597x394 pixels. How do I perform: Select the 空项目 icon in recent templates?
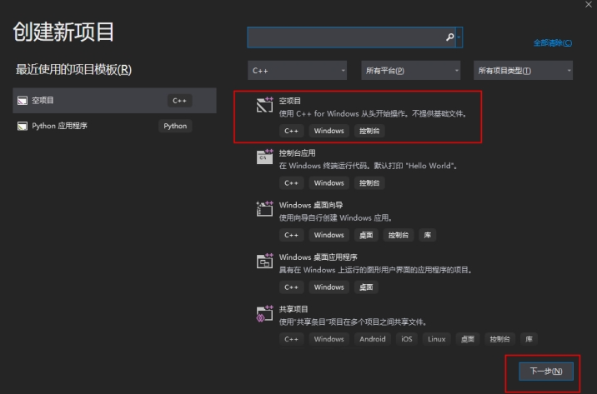22,101
